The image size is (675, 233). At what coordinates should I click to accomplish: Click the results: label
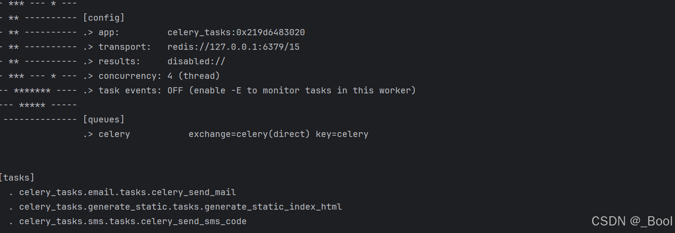(119, 62)
